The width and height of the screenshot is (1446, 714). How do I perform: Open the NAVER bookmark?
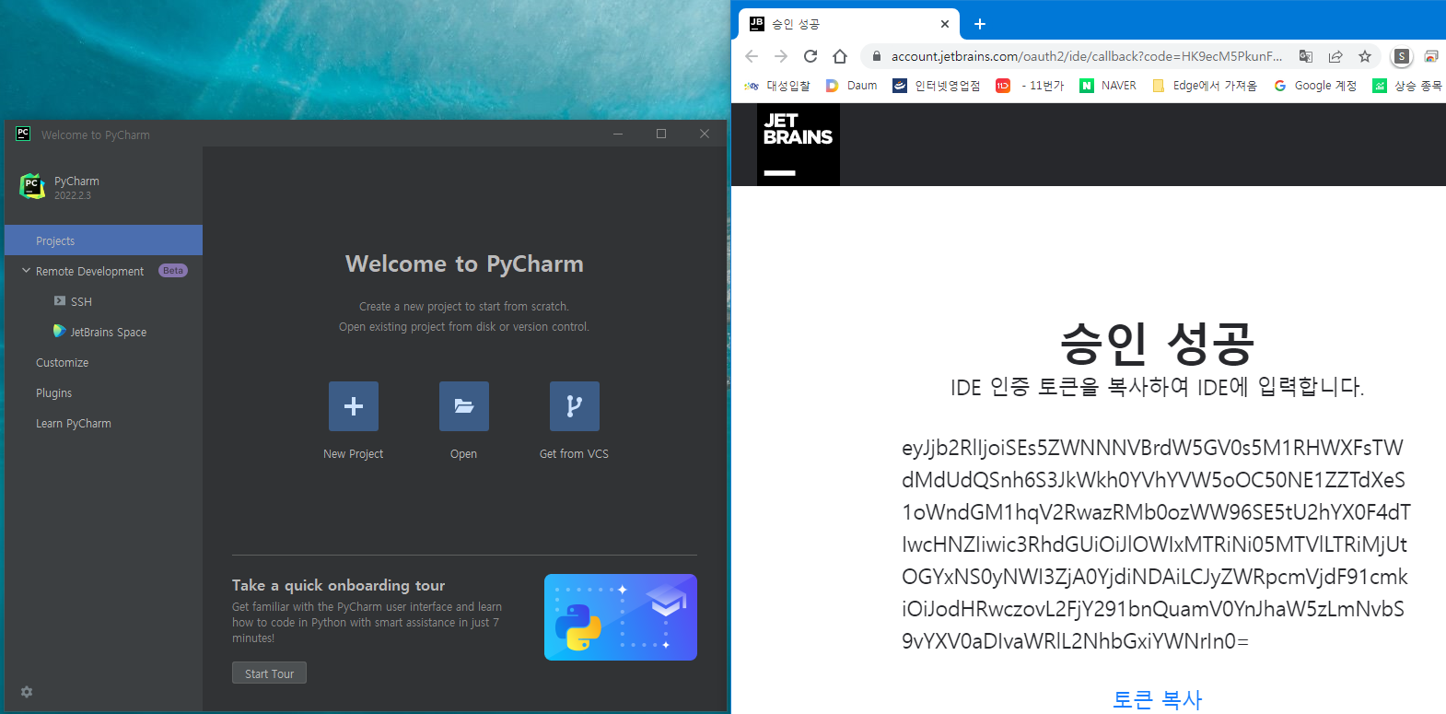click(1109, 86)
